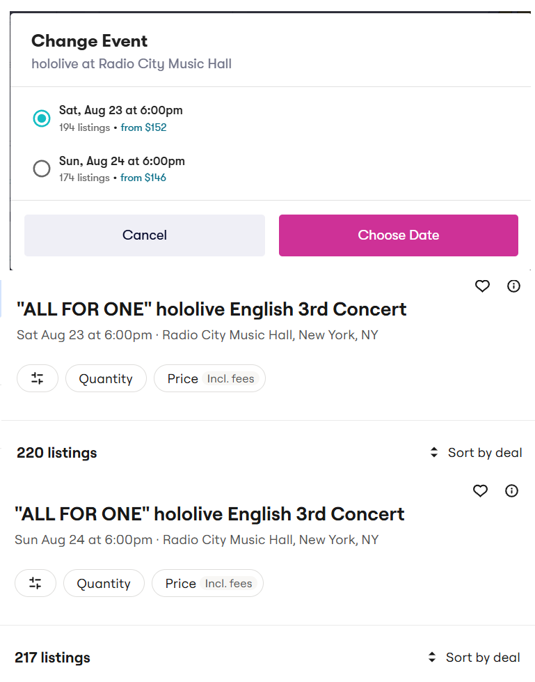The height and width of the screenshot is (682, 535).
Task: Favorite the Sat Aug 23 concert with heart icon
Action: pyautogui.click(x=482, y=286)
